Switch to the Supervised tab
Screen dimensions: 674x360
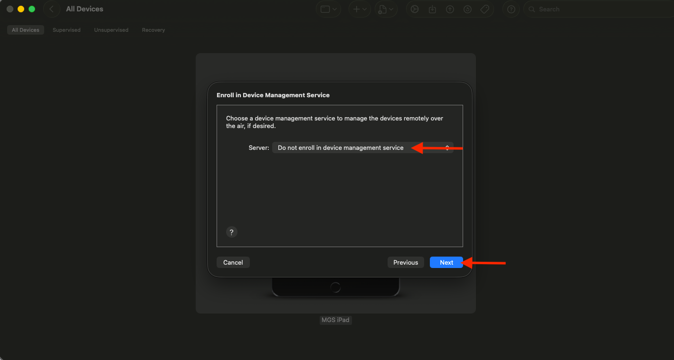pos(66,30)
